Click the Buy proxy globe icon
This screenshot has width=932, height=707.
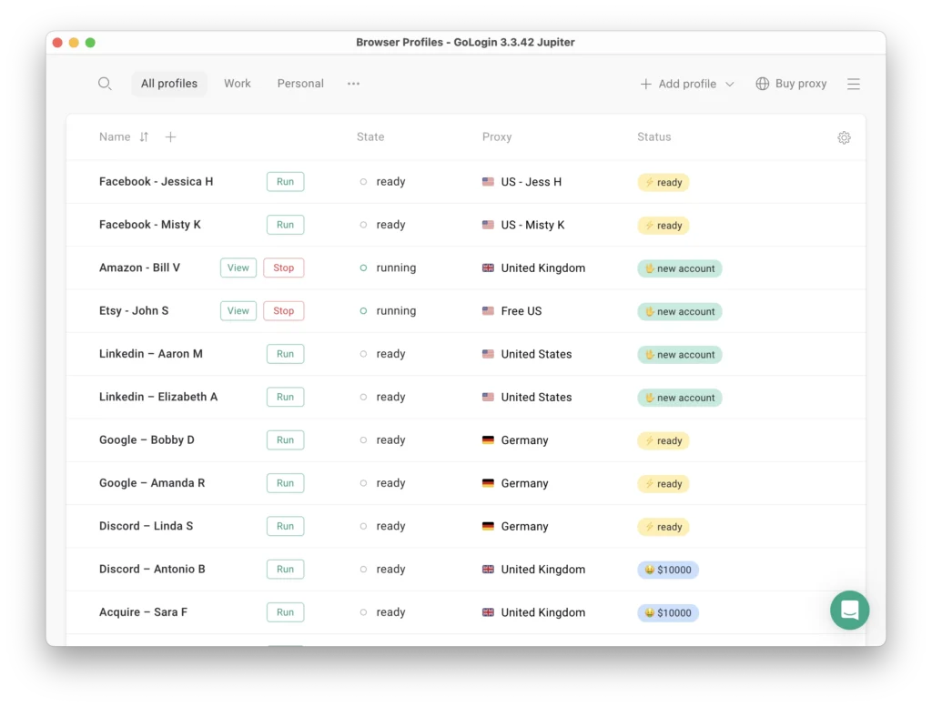761,83
